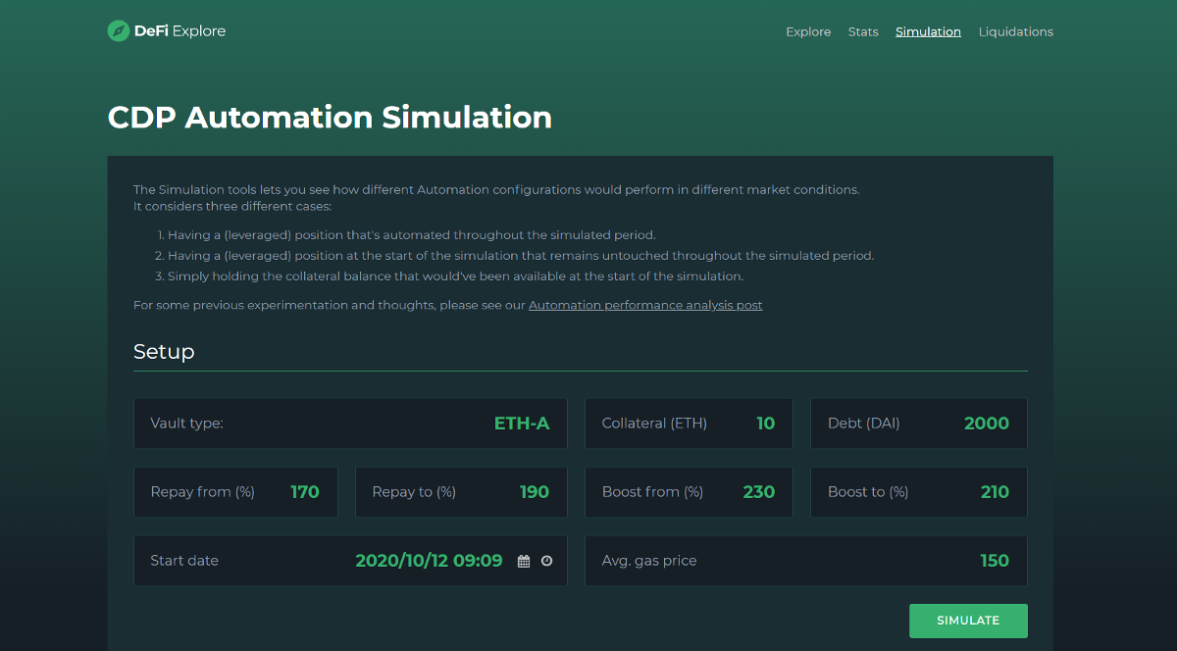Click the sentence 'It considers three different cases:'
The width and height of the screenshot is (1177, 651).
[232, 207]
